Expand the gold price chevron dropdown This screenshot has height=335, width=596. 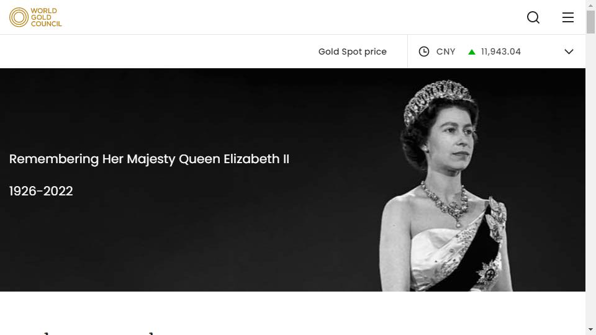(x=569, y=51)
